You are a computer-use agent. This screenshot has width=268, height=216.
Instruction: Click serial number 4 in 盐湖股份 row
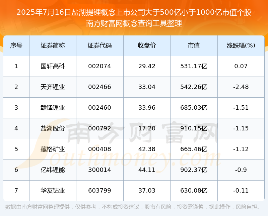[x=16, y=128]
